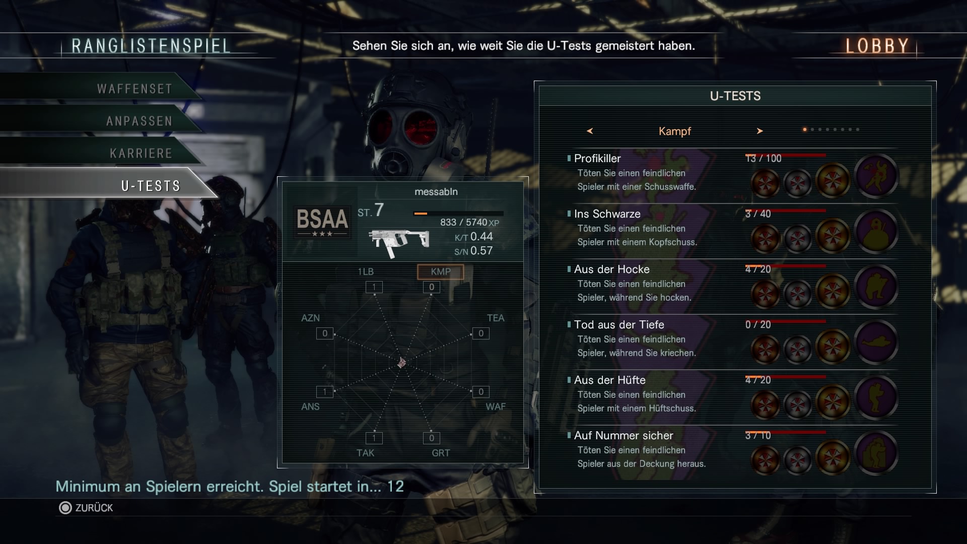Click the Profikiller purple gunner badge icon
Viewport: 967px width, 544px height.
click(x=876, y=176)
